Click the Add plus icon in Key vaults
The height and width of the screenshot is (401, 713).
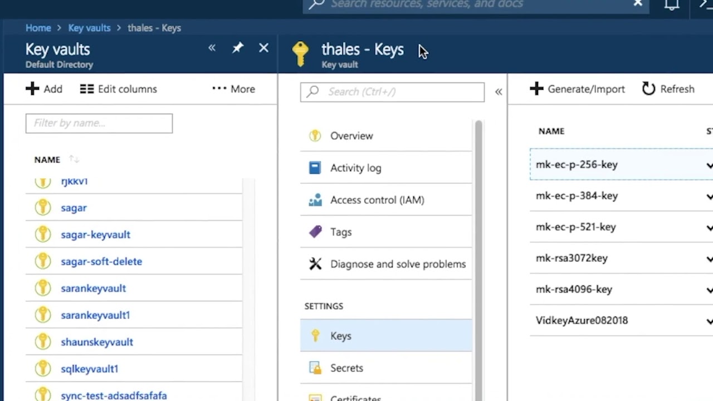32,89
